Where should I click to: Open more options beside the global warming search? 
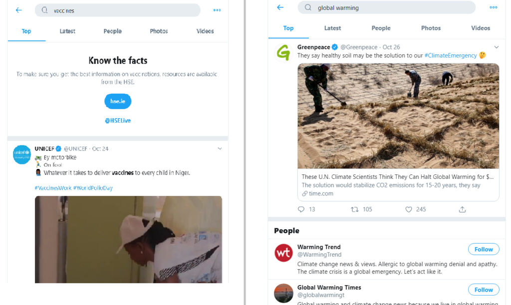click(494, 7)
